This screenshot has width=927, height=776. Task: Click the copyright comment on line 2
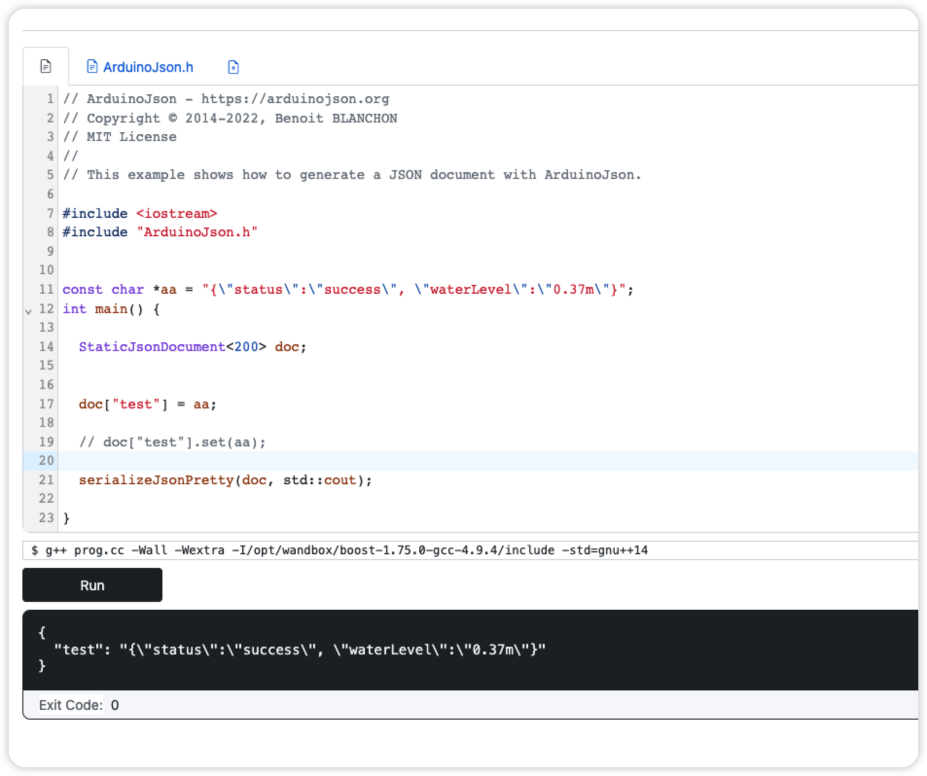[230, 118]
